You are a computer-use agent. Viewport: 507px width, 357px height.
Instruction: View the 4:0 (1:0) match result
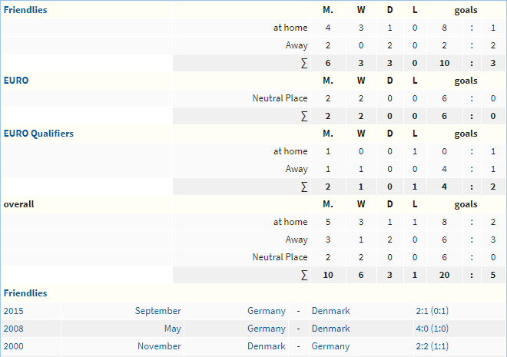tap(432, 329)
